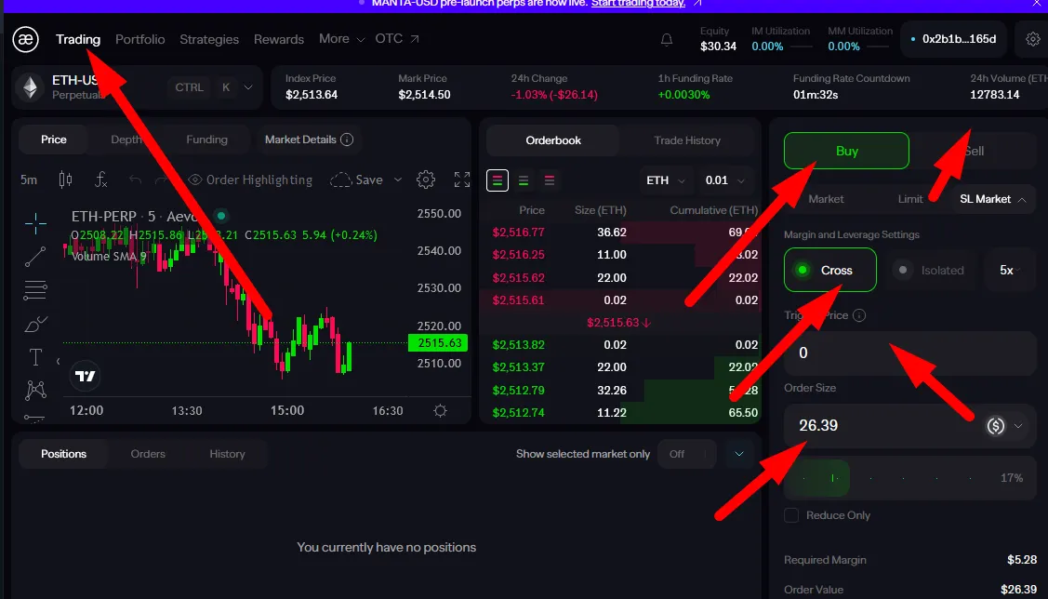Image resolution: width=1048 pixels, height=599 pixels.
Task: Tick the Reduce Only checkbox
Action: point(791,515)
